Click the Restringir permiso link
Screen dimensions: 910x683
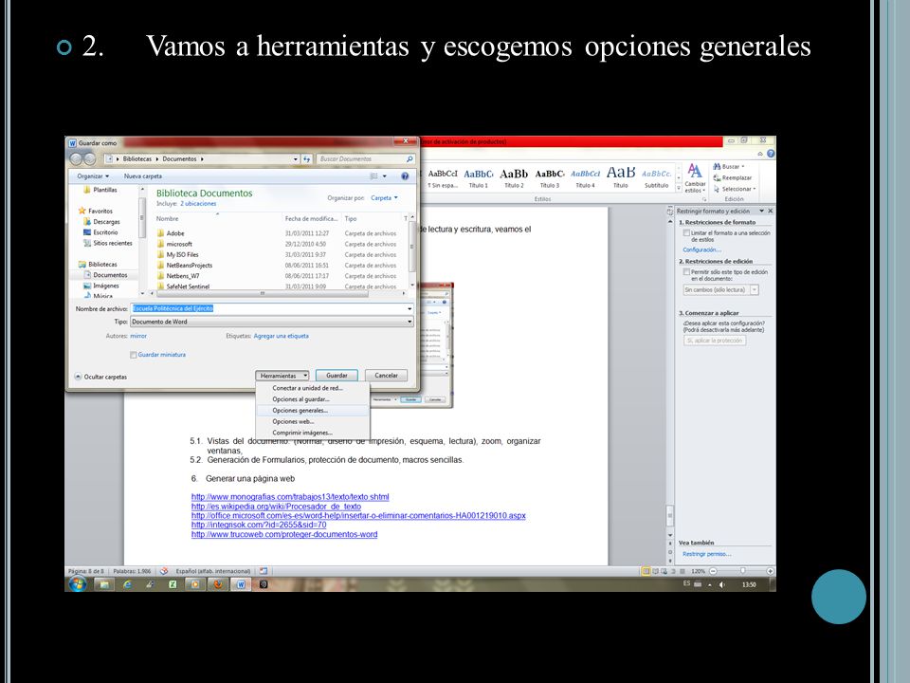coord(706,554)
